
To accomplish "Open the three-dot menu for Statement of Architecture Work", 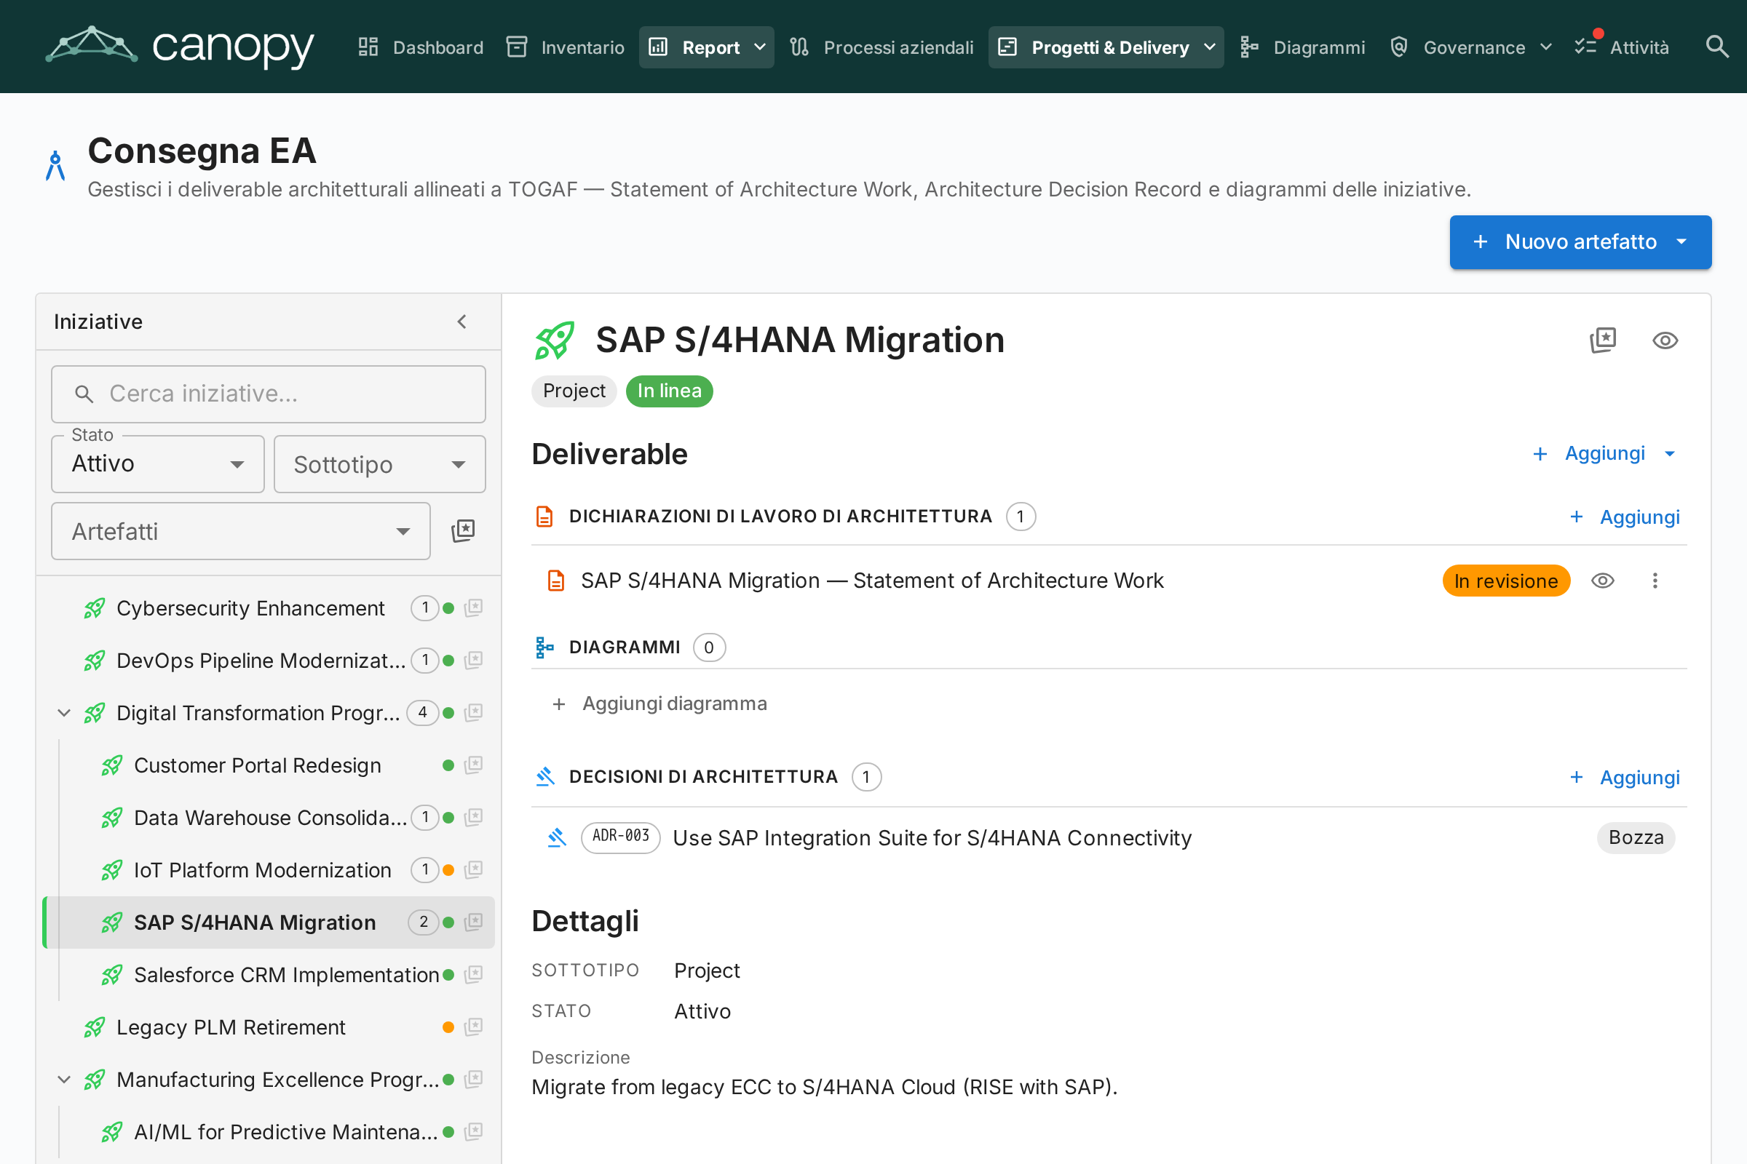I will point(1655,581).
